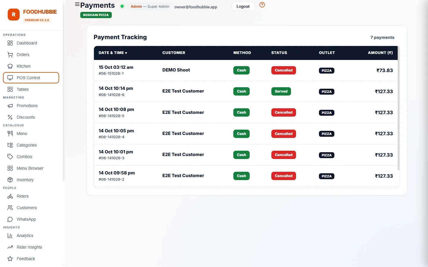Open Dashboard from the sidebar
The height and width of the screenshot is (267, 428).
pos(31,43)
